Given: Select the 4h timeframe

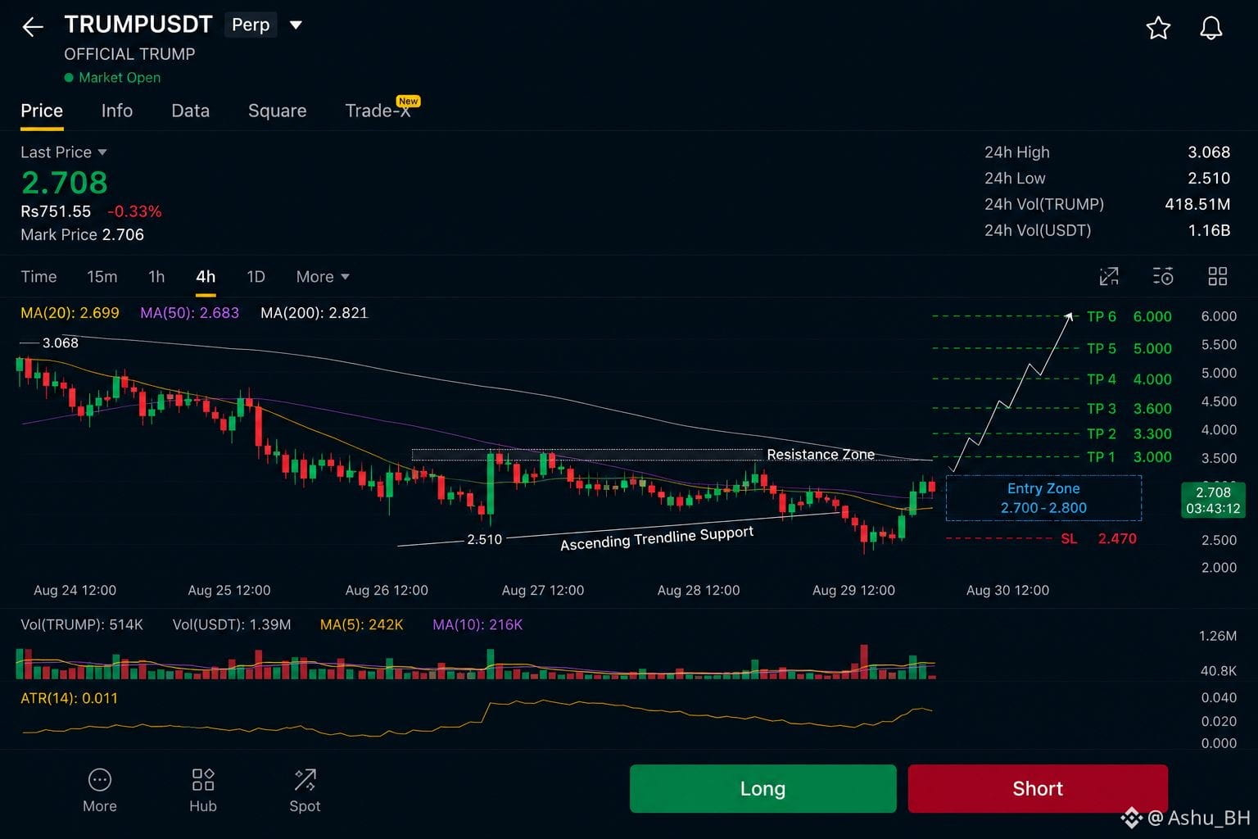Looking at the screenshot, I should [206, 277].
